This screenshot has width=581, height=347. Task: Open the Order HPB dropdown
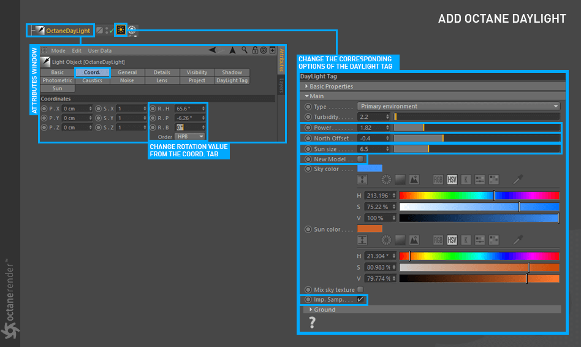tap(190, 137)
